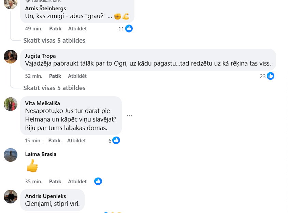The height and width of the screenshot is (213, 288).
Task: Click like reaction icon on Arnis Šteinbergs comment
Action: tap(129, 29)
